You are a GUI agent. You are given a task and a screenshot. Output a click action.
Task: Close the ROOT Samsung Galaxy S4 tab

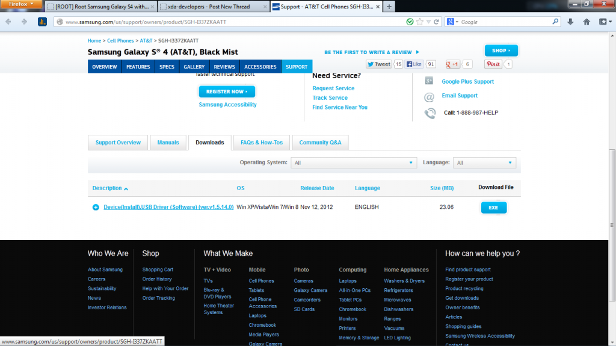tap(152, 7)
